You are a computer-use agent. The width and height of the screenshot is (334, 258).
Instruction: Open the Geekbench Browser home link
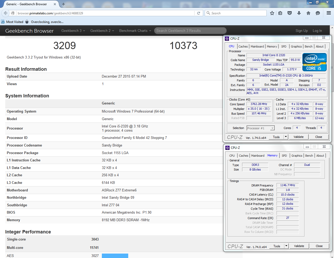[29, 31]
